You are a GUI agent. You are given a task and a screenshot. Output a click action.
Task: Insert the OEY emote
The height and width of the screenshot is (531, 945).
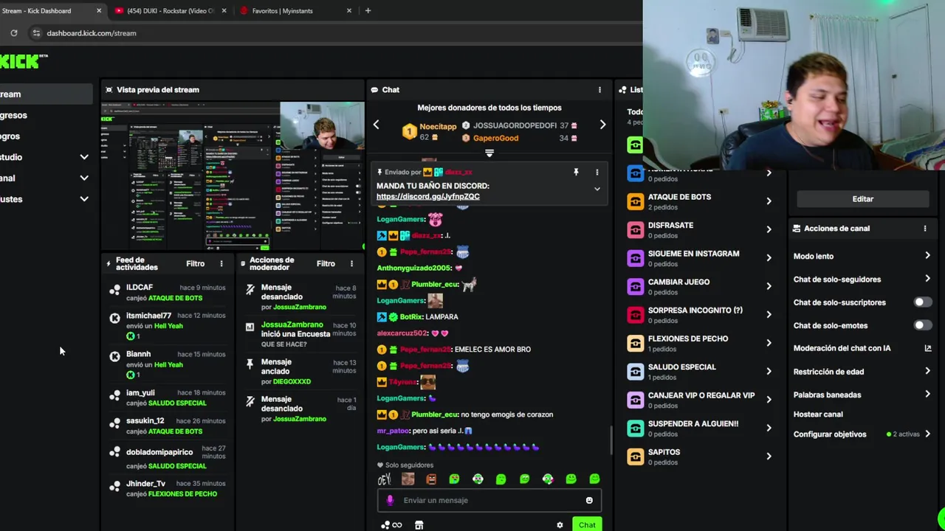pos(384,479)
